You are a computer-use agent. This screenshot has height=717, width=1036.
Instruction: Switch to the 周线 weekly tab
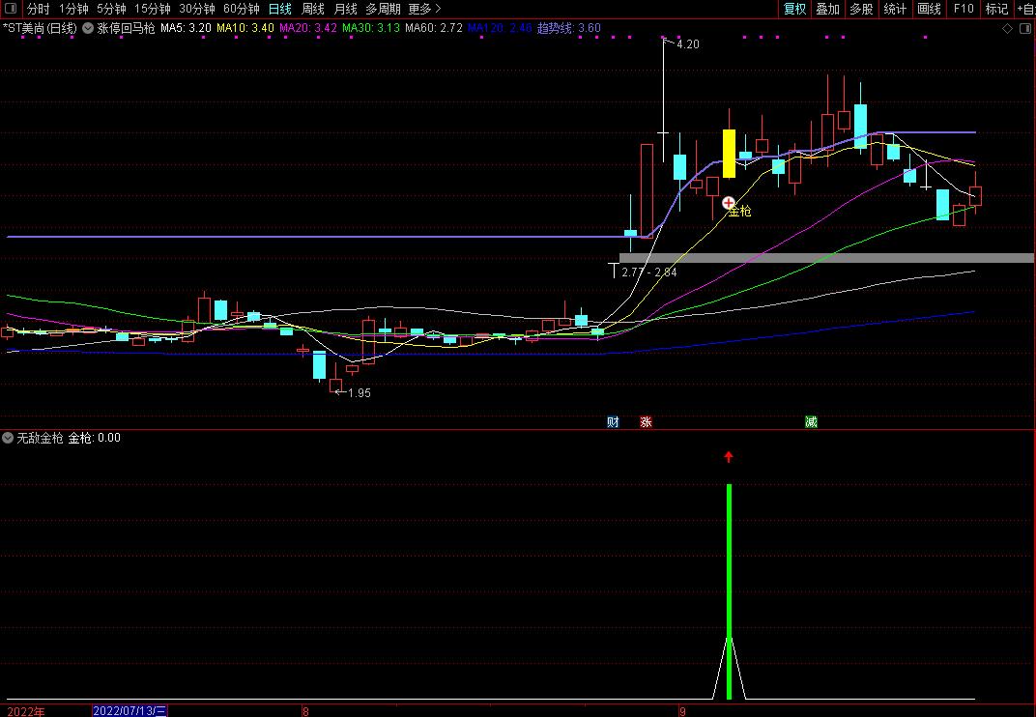[312, 9]
